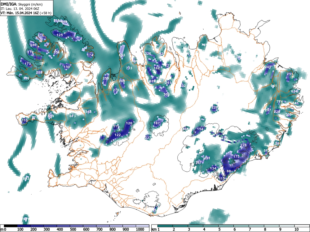Click the map value "120"
Viewport: 310px width, 232px height.
129,123
